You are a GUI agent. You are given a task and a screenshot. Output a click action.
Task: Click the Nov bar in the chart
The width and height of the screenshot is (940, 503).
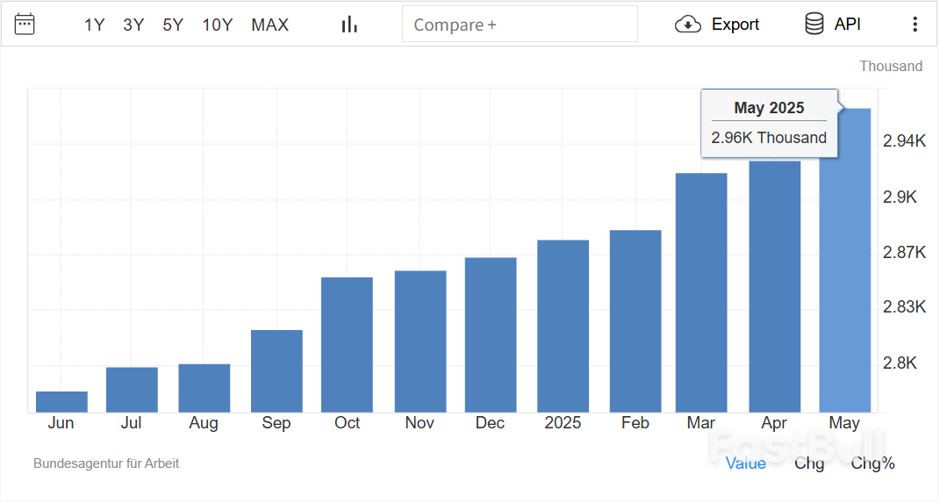[x=420, y=341]
